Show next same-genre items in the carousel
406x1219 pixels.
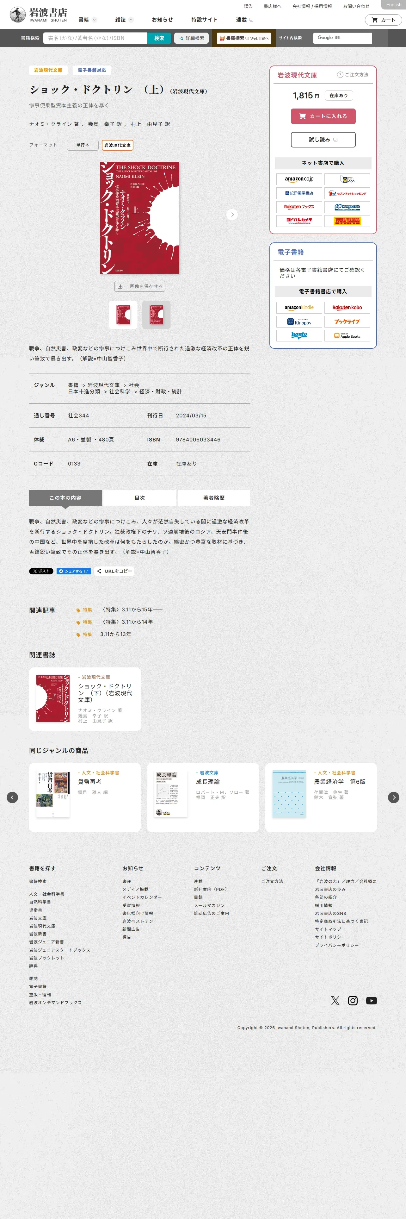pyautogui.click(x=394, y=797)
